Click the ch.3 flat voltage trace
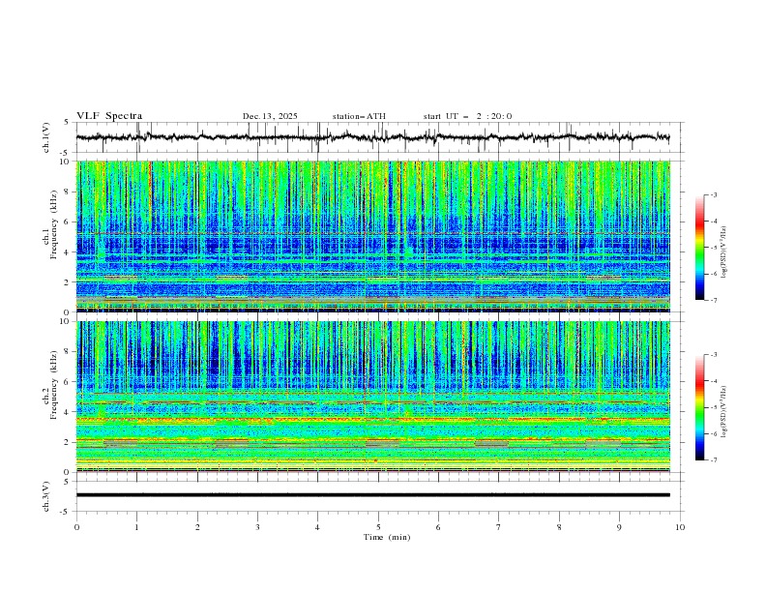 click(x=372, y=495)
